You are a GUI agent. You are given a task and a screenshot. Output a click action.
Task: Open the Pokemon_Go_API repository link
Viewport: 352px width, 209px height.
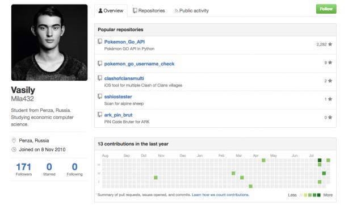[124, 42]
